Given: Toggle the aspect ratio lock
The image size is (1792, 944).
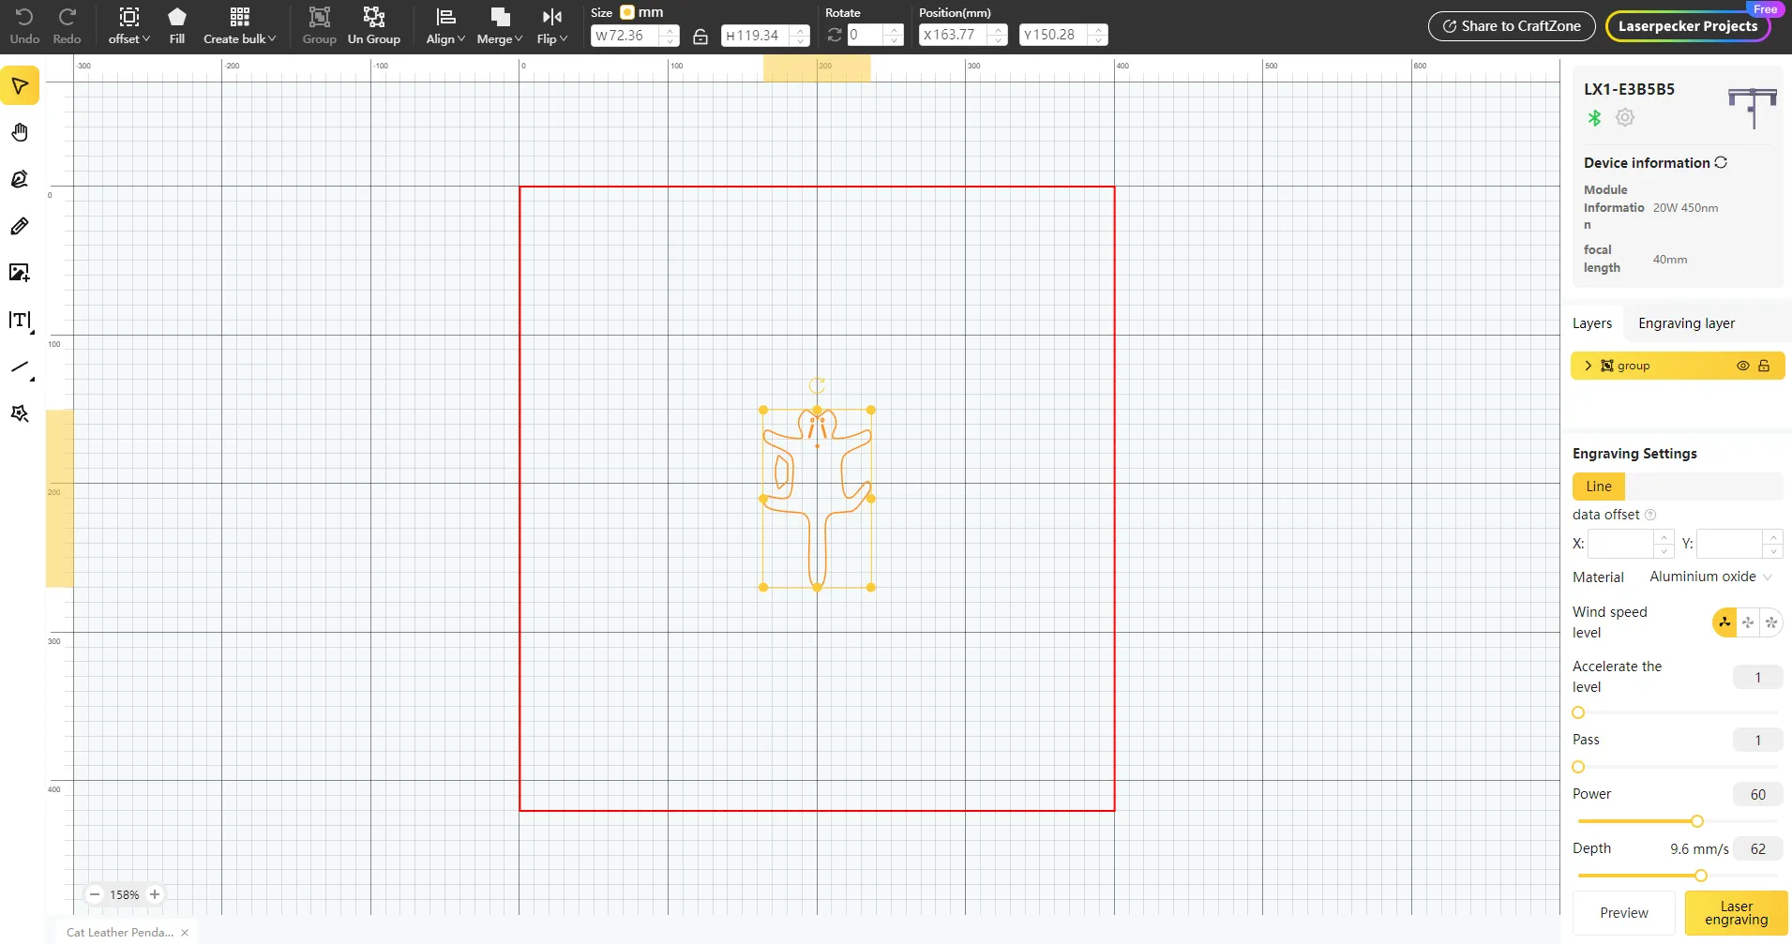Looking at the screenshot, I should (x=700, y=37).
